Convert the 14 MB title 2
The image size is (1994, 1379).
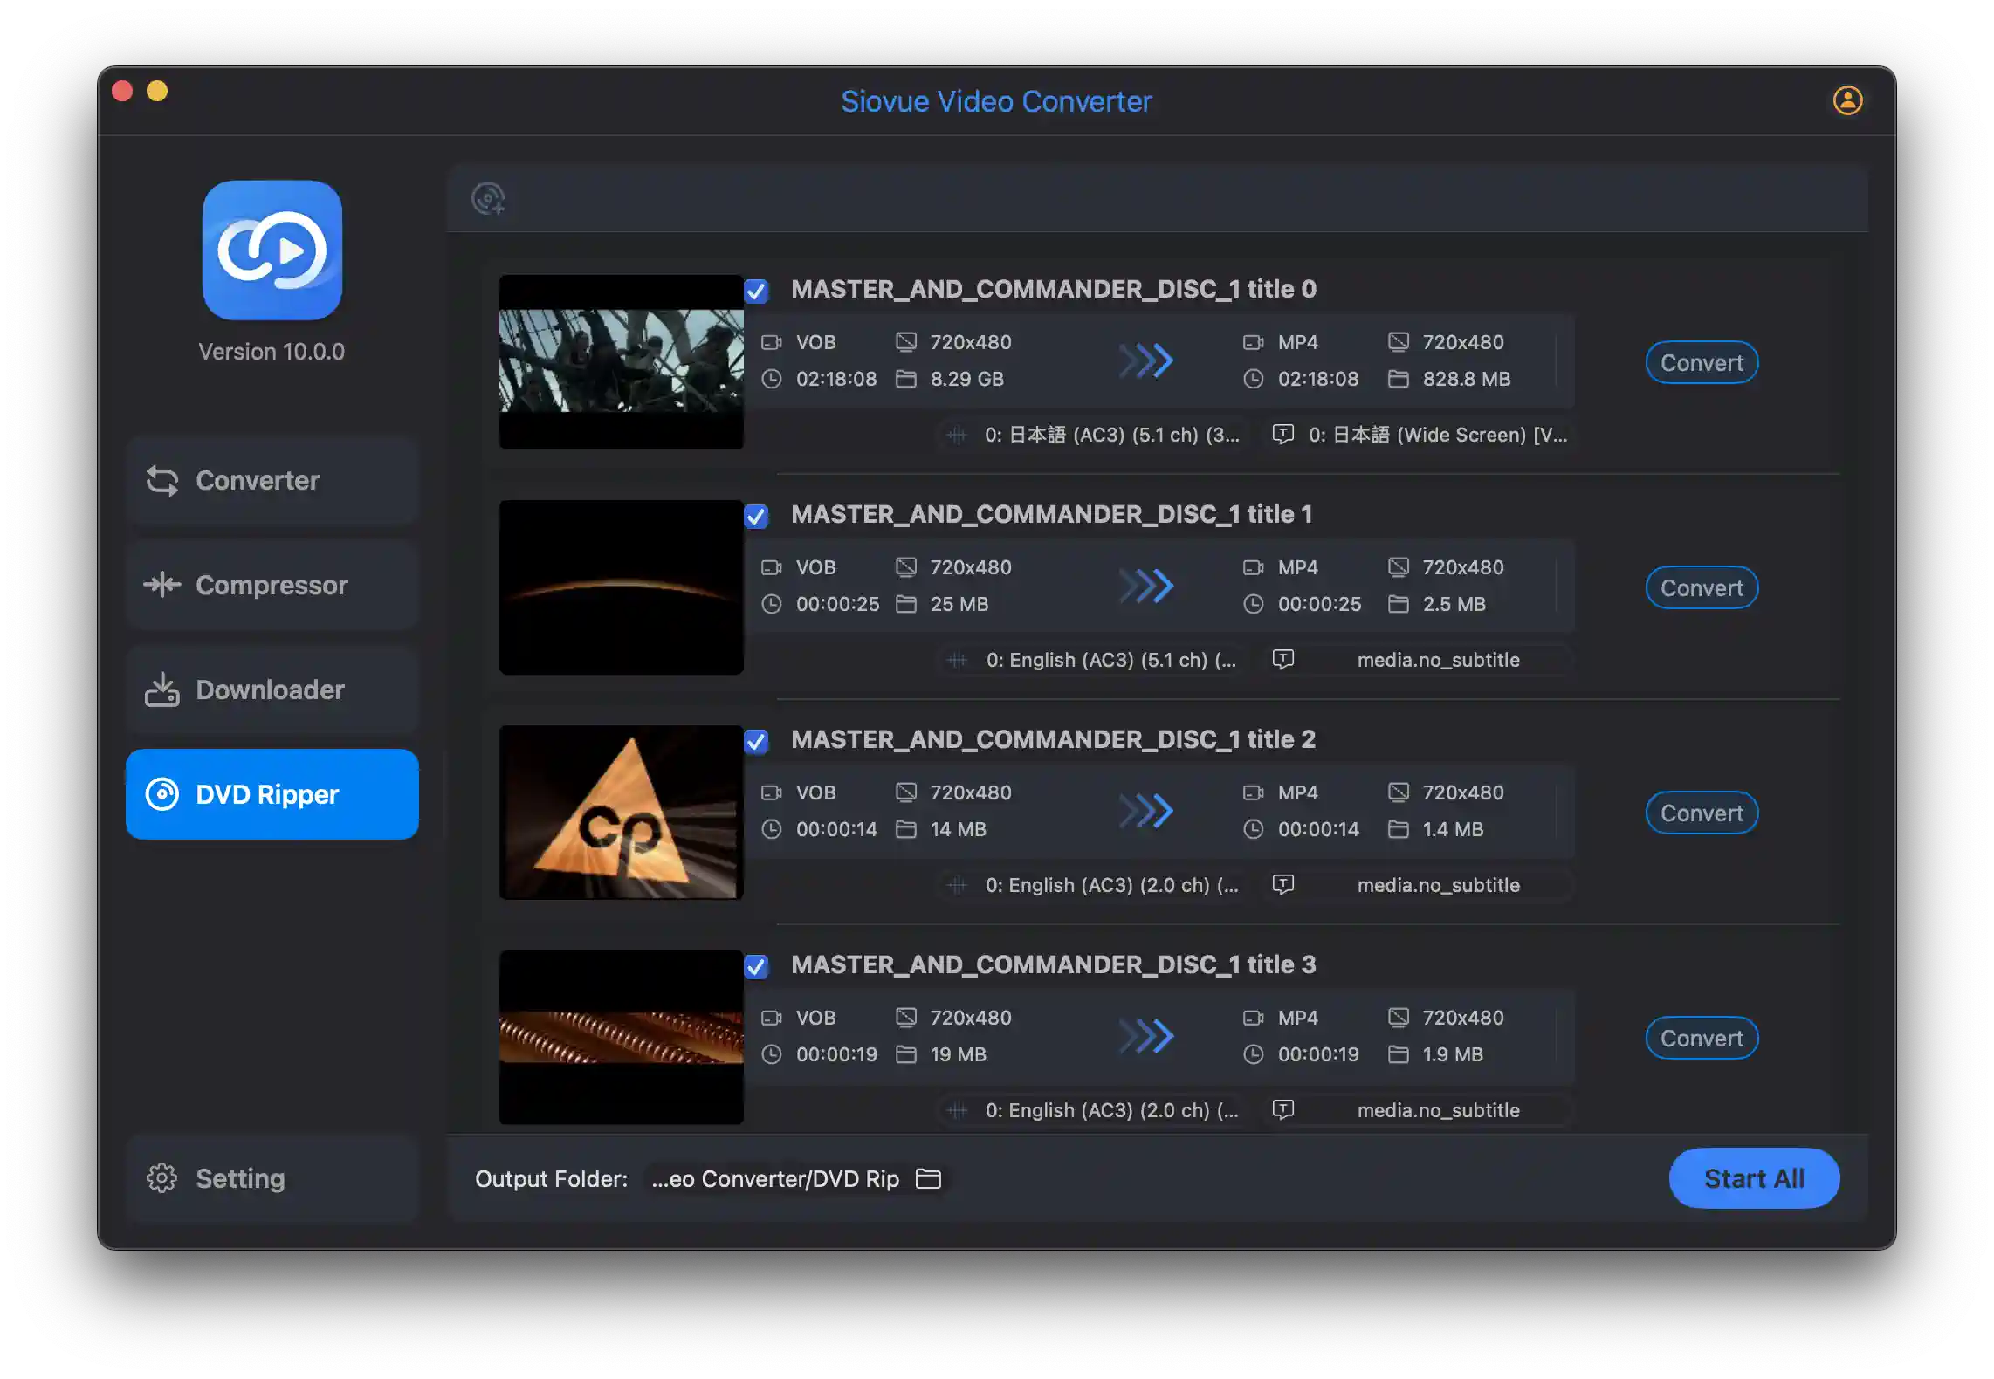(x=1702, y=813)
